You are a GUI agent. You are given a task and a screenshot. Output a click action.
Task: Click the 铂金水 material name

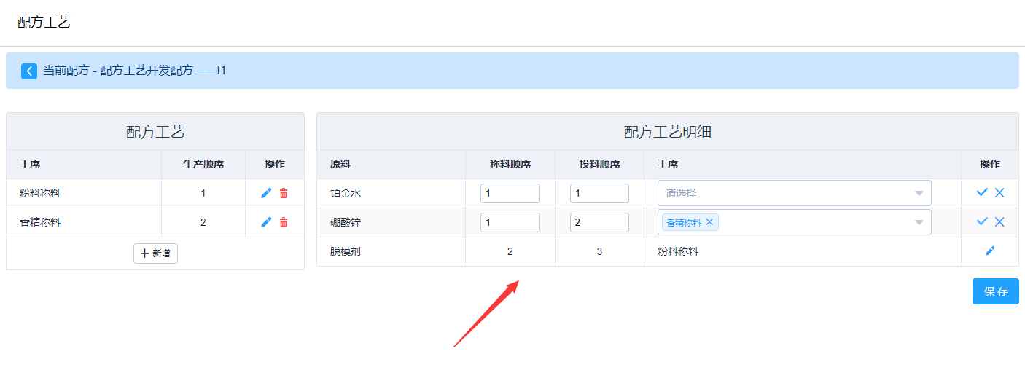[346, 193]
